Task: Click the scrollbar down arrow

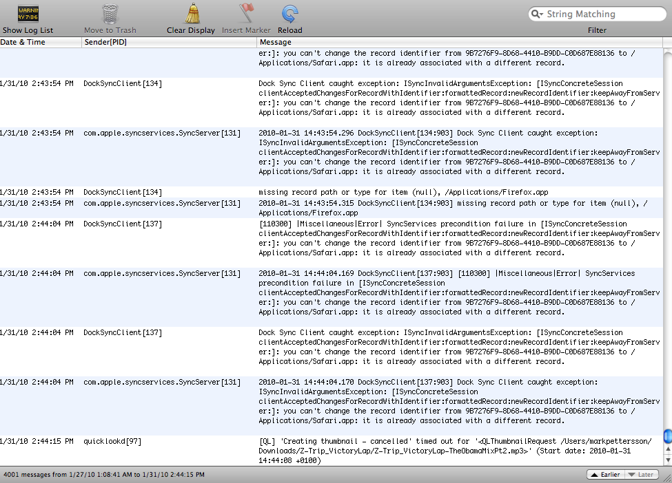Action: tap(668, 460)
